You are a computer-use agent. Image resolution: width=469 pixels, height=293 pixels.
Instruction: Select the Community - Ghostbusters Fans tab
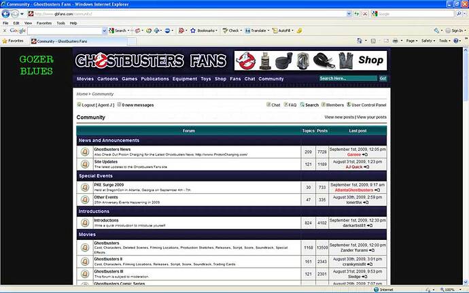click(78, 41)
